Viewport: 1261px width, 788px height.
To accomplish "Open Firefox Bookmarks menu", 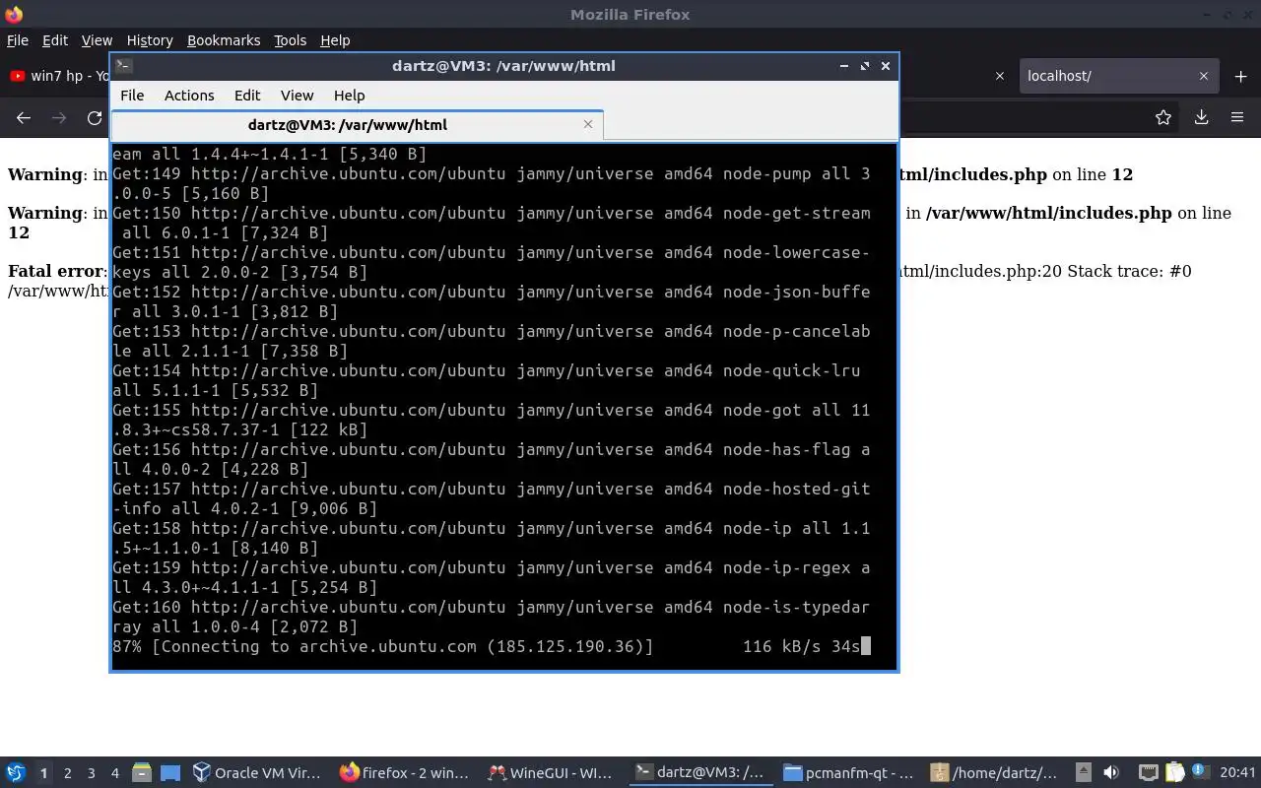I will tap(224, 40).
